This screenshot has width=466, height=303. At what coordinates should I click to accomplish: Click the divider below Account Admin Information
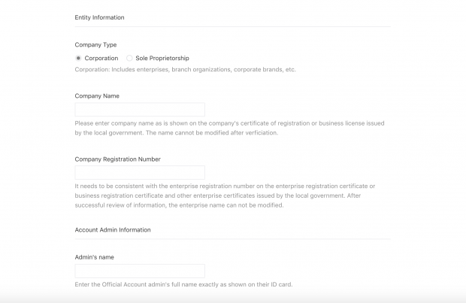[x=233, y=239]
